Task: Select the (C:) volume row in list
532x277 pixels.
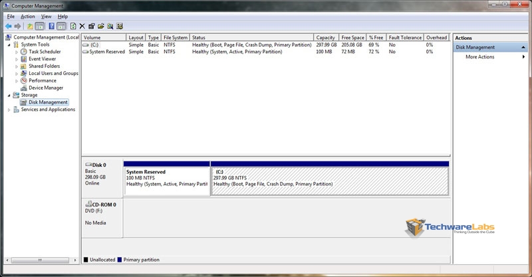Action: [x=94, y=45]
